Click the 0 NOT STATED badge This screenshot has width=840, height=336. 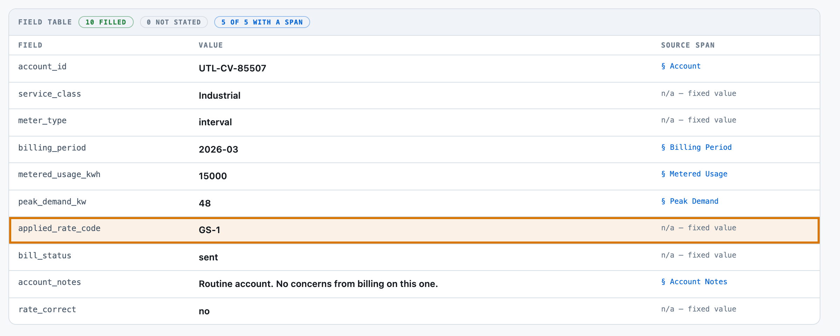click(174, 22)
